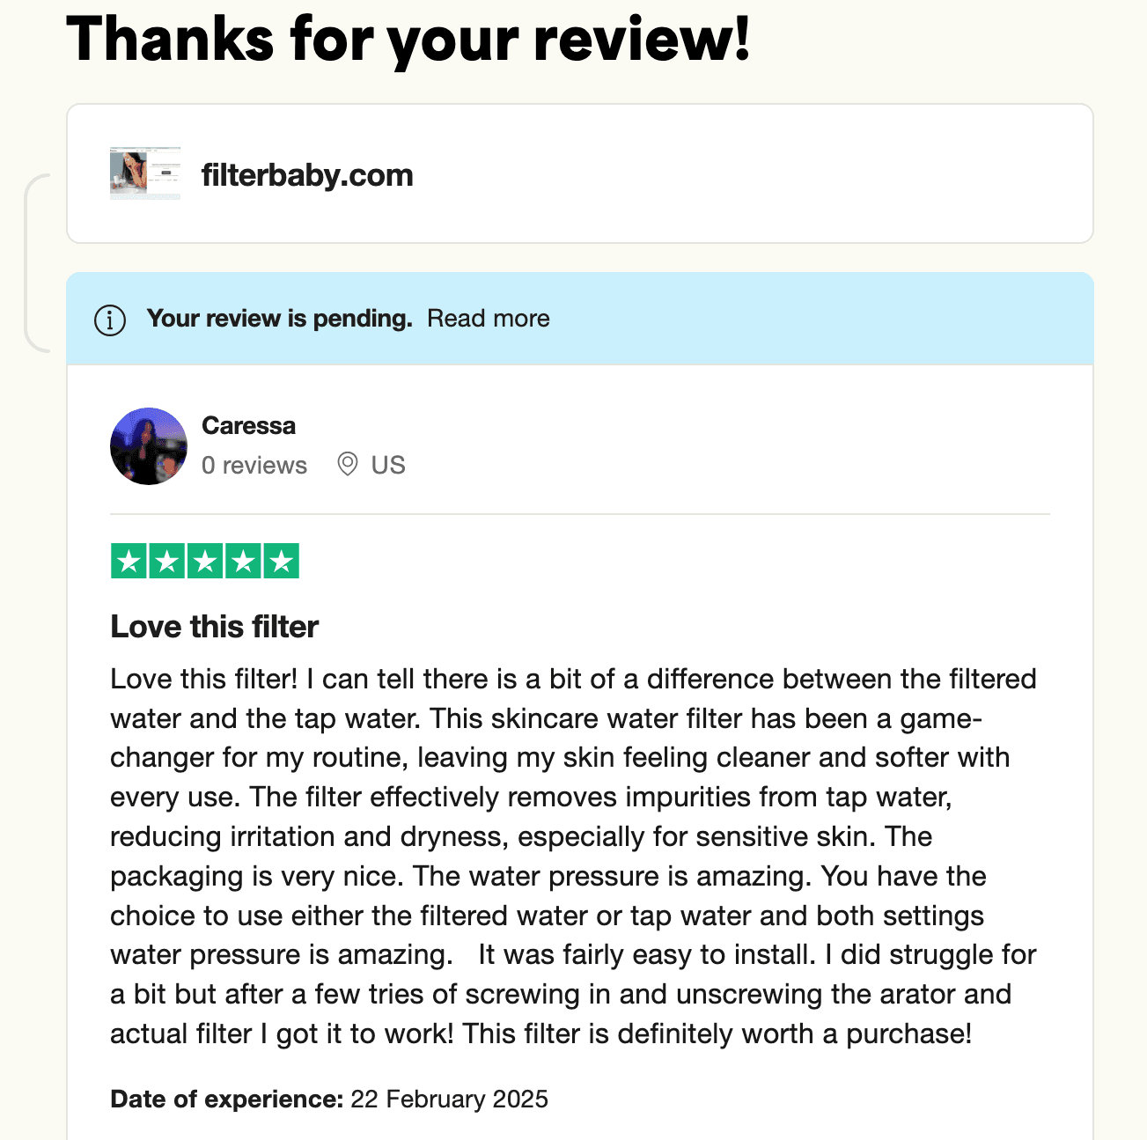Click the middle star of the rating
The image size is (1147, 1140).
(204, 559)
